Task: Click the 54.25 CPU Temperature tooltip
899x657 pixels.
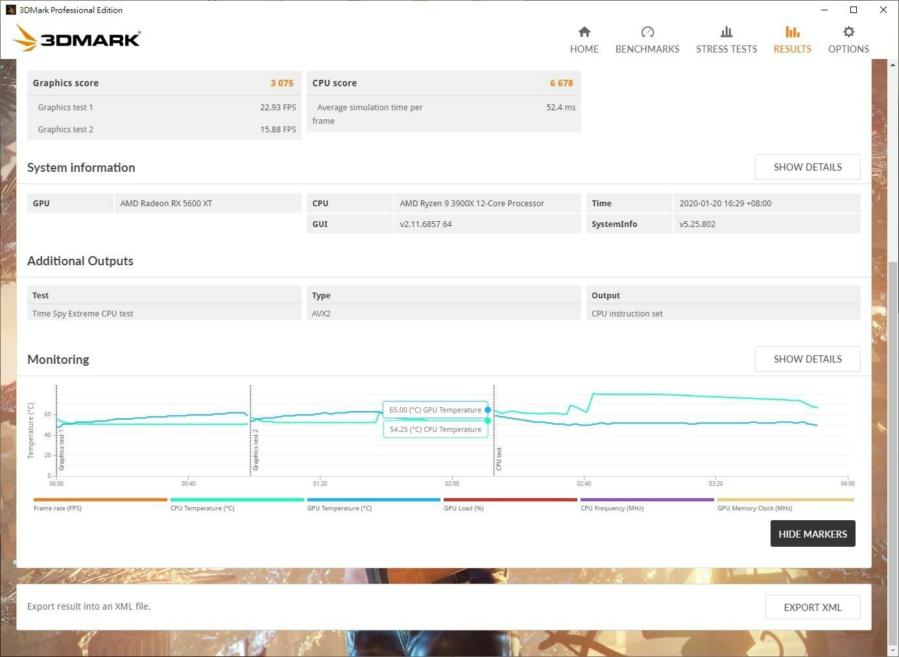Action: click(435, 429)
